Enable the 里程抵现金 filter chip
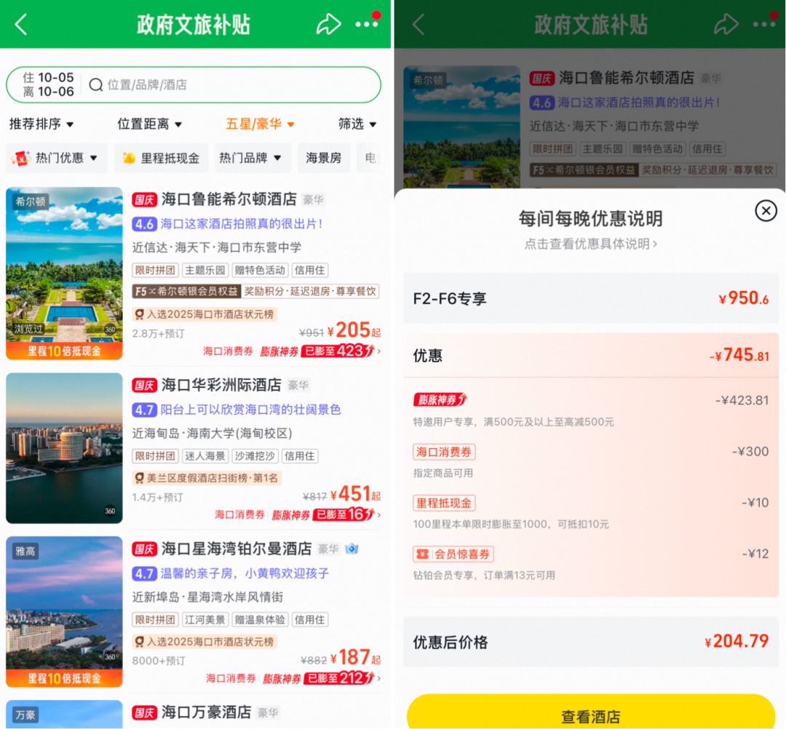This screenshot has height=729, width=786. click(x=161, y=158)
